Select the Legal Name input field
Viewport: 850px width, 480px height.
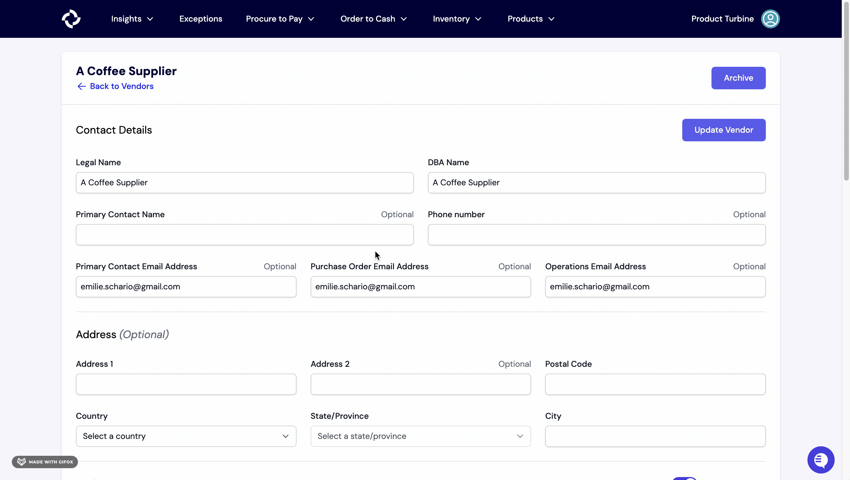point(244,183)
